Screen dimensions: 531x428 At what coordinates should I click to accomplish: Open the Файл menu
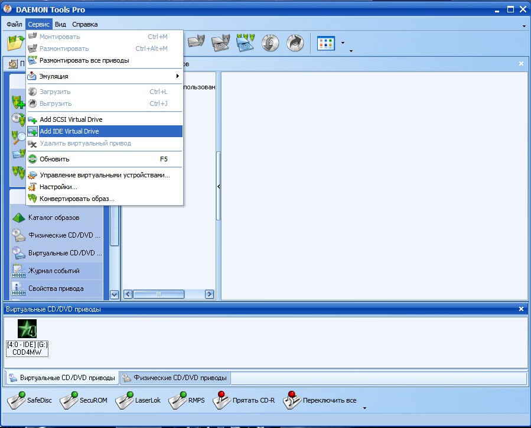(14, 24)
